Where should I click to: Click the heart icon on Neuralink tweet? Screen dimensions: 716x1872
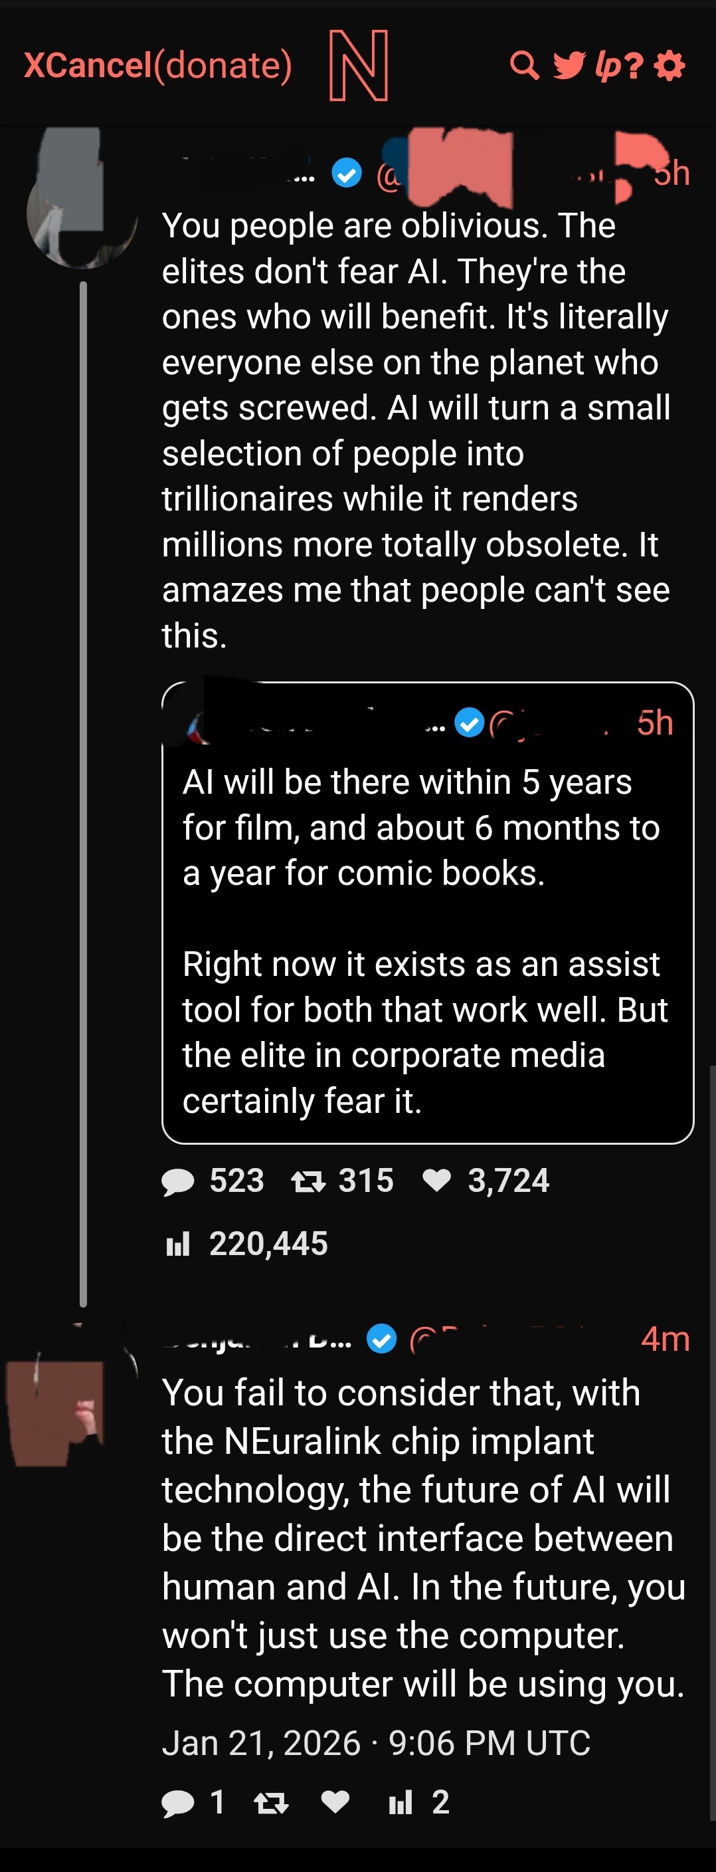pos(335,1802)
